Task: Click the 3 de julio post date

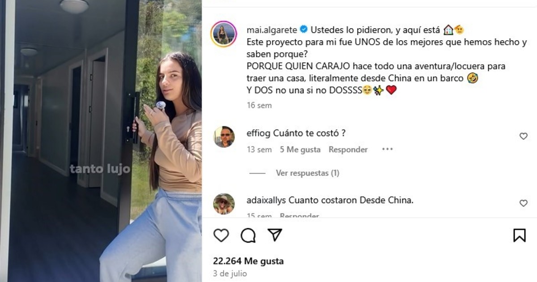Action: click(x=230, y=273)
